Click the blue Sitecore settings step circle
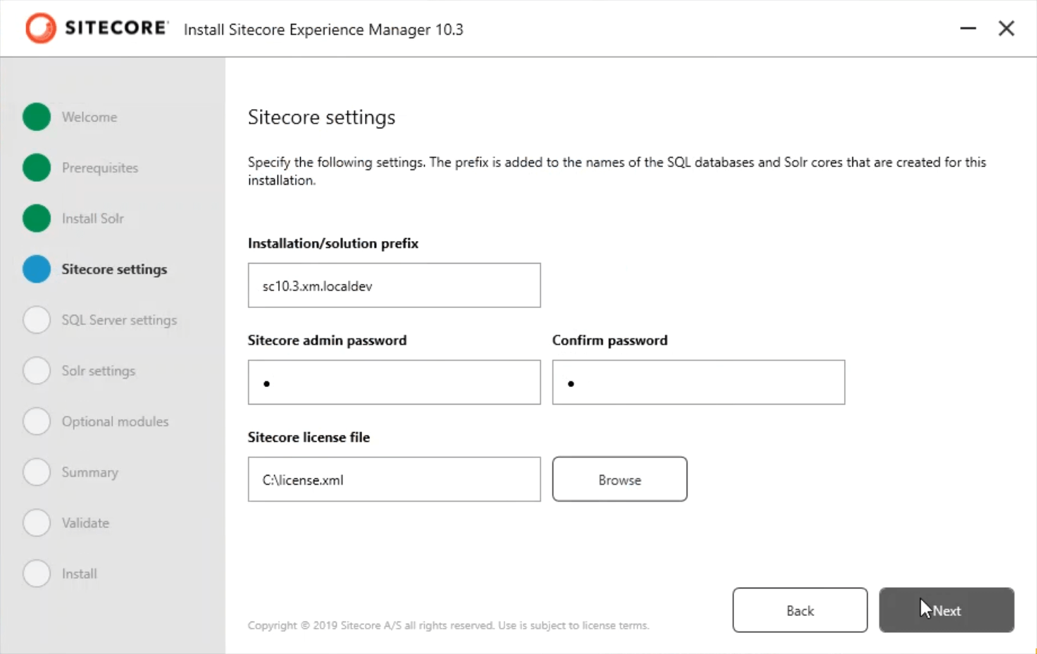Viewport: 1037px width, 654px height. click(x=37, y=269)
